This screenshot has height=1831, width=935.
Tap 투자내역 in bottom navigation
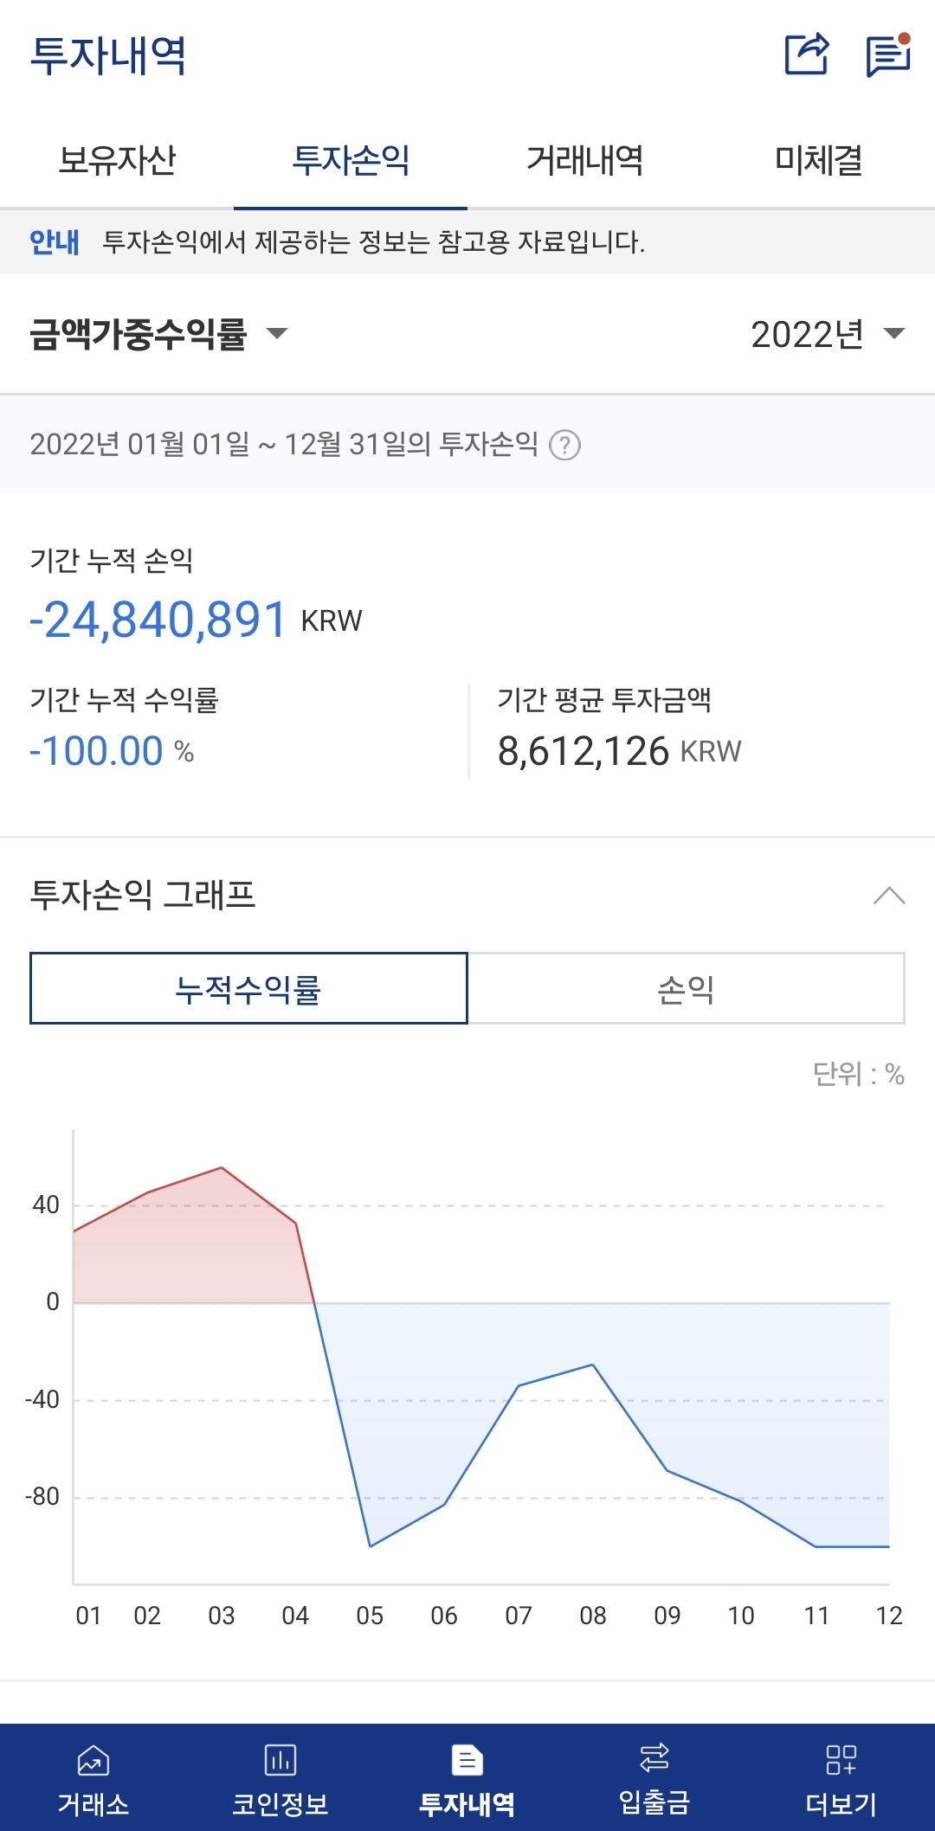point(467,1777)
